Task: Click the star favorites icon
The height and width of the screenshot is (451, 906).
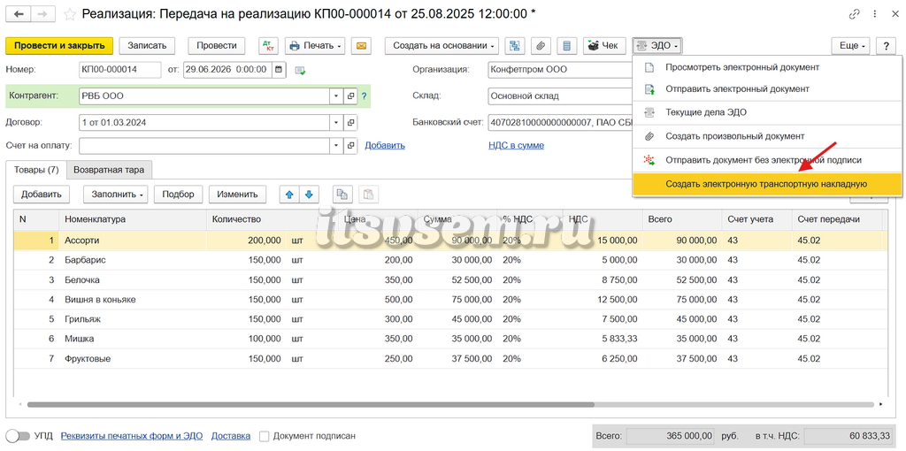Action: pyautogui.click(x=69, y=14)
